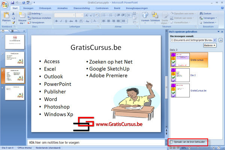This screenshot has width=225, height=150.
Task: Open the font size combo box
Action: 79,15
